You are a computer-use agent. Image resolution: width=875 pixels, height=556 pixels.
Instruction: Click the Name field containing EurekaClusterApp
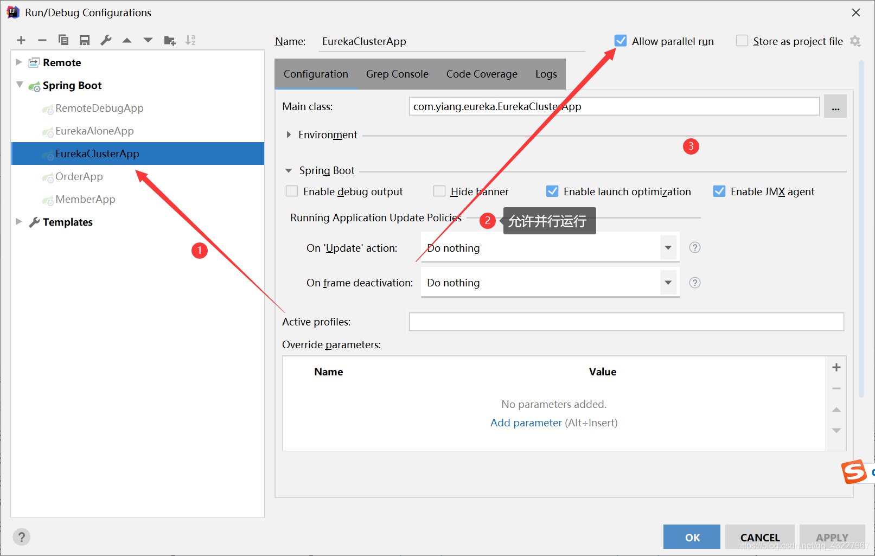pos(452,41)
